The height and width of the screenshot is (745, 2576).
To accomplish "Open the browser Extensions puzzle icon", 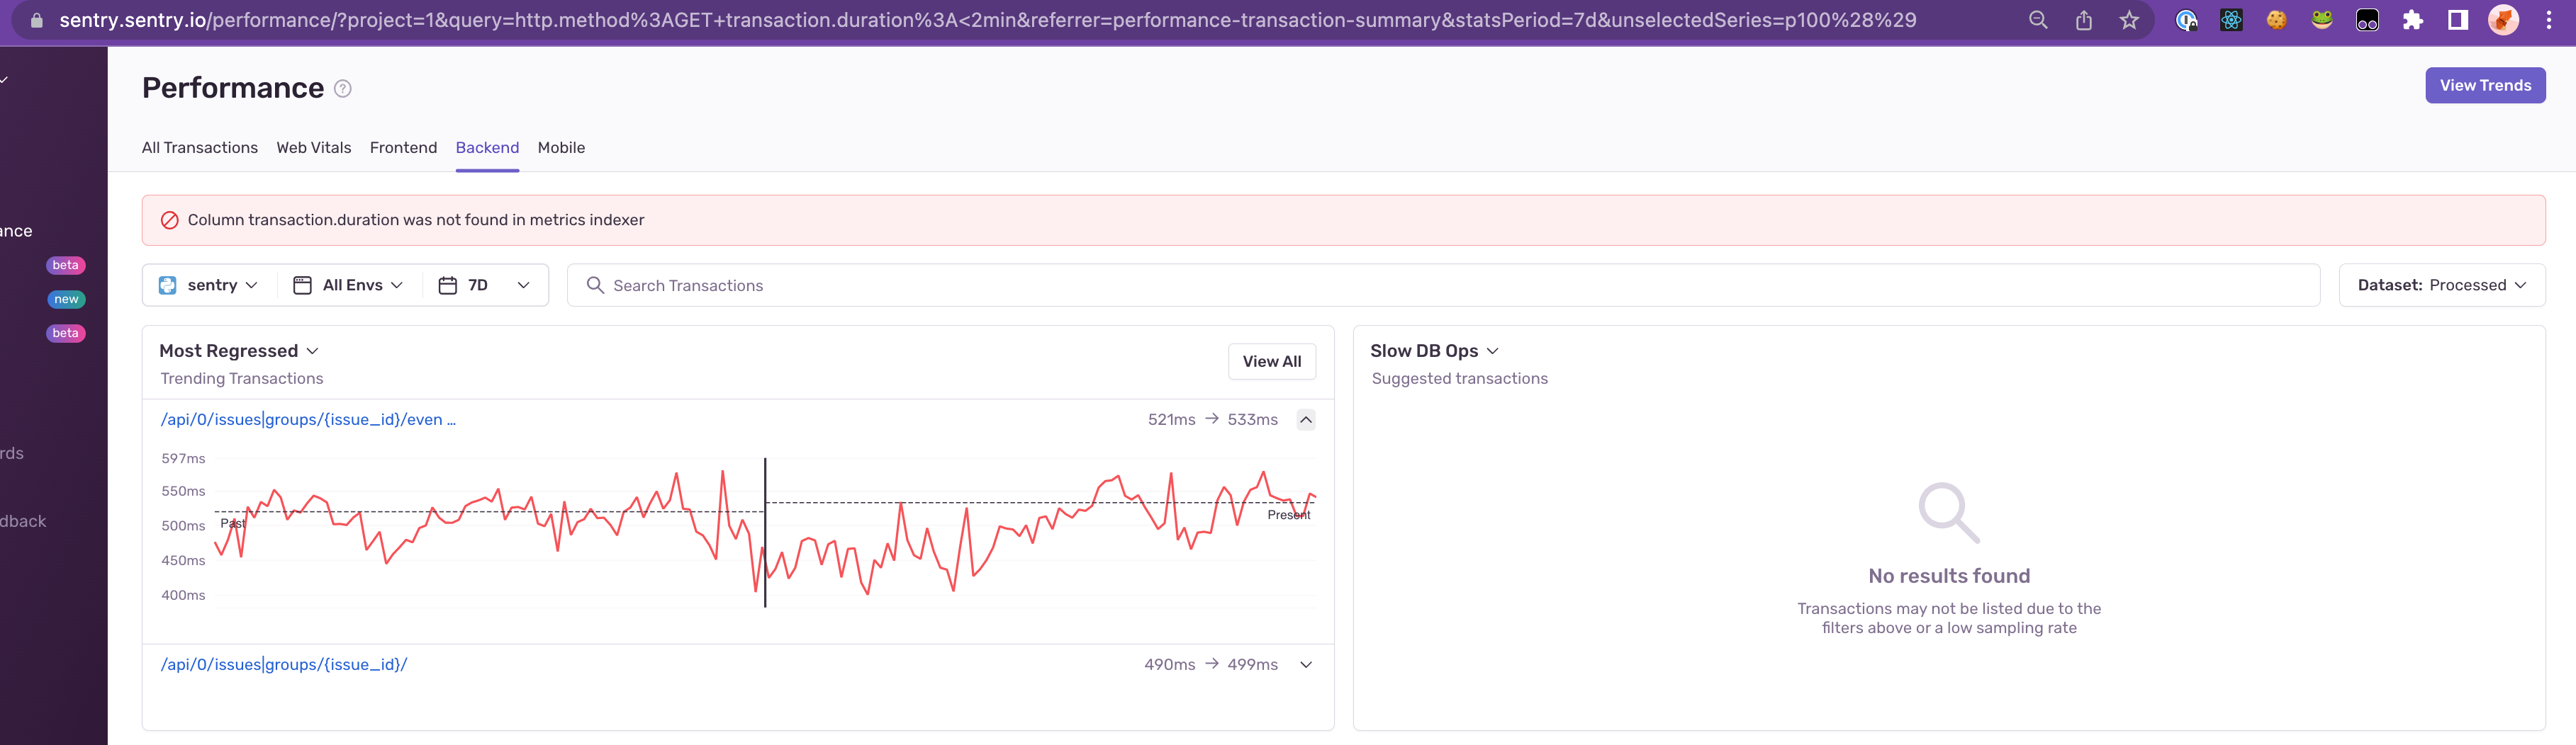I will point(2413,20).
